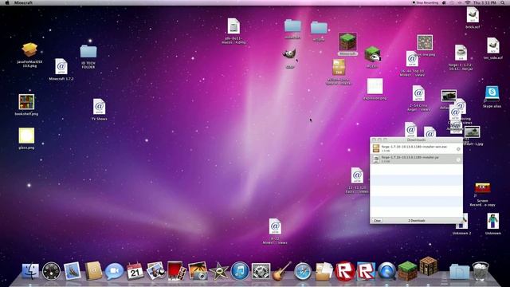Launch QuickTime Player from the Dock

(x=387, y=271)
